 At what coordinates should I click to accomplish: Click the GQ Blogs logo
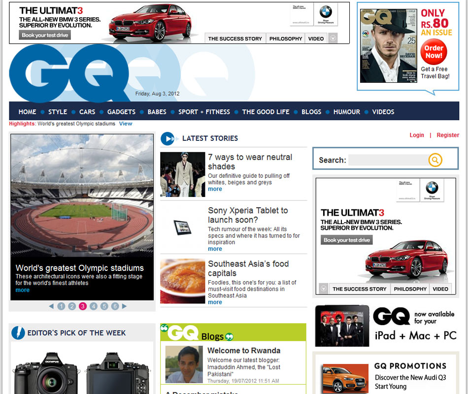coord(197,333)
